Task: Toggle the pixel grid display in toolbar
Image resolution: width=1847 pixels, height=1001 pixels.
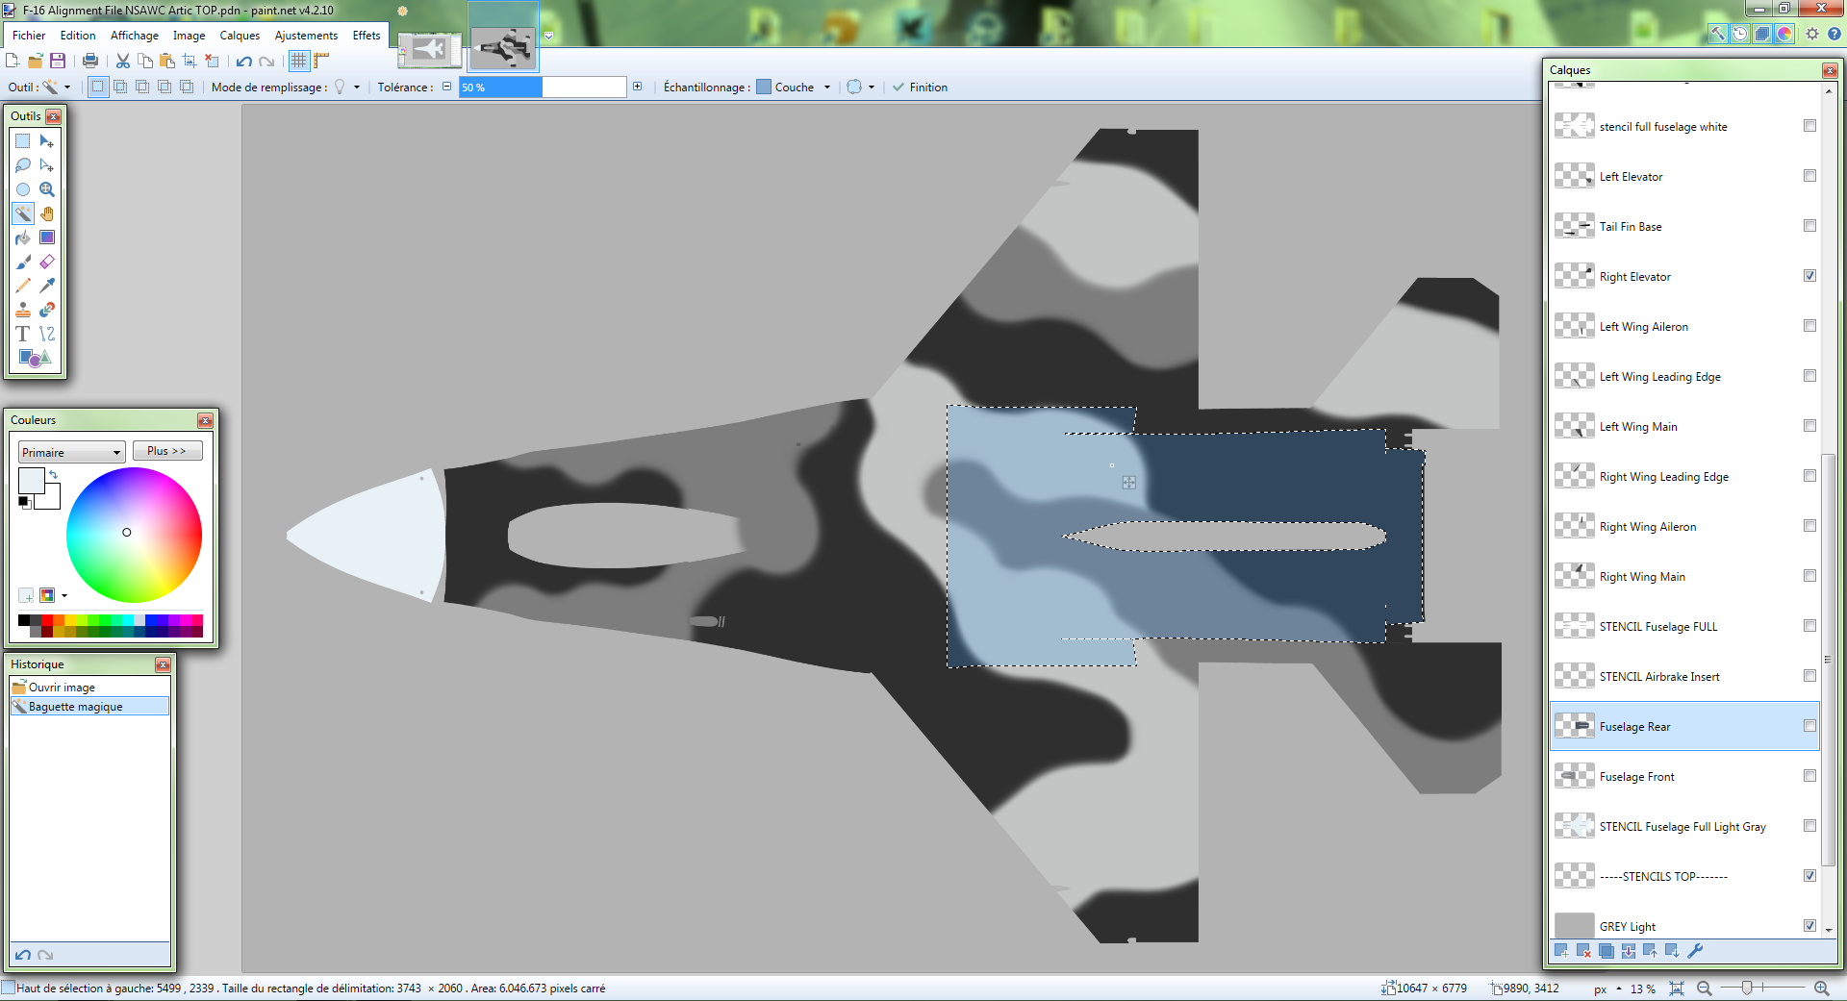Action: click(299, 61)
